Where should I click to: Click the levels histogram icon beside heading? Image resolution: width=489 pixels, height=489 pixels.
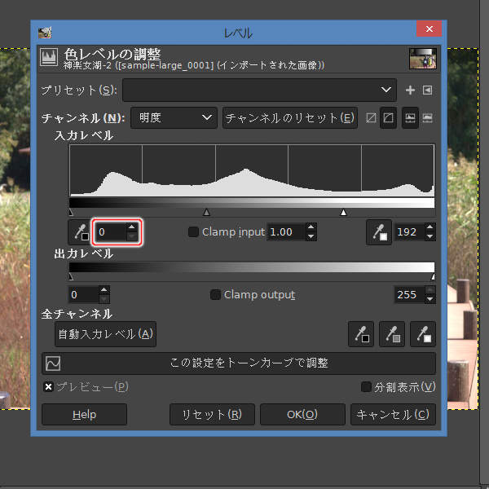click(49, 57)
